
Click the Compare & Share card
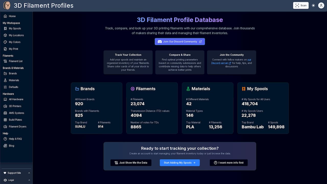coord(180,62)
